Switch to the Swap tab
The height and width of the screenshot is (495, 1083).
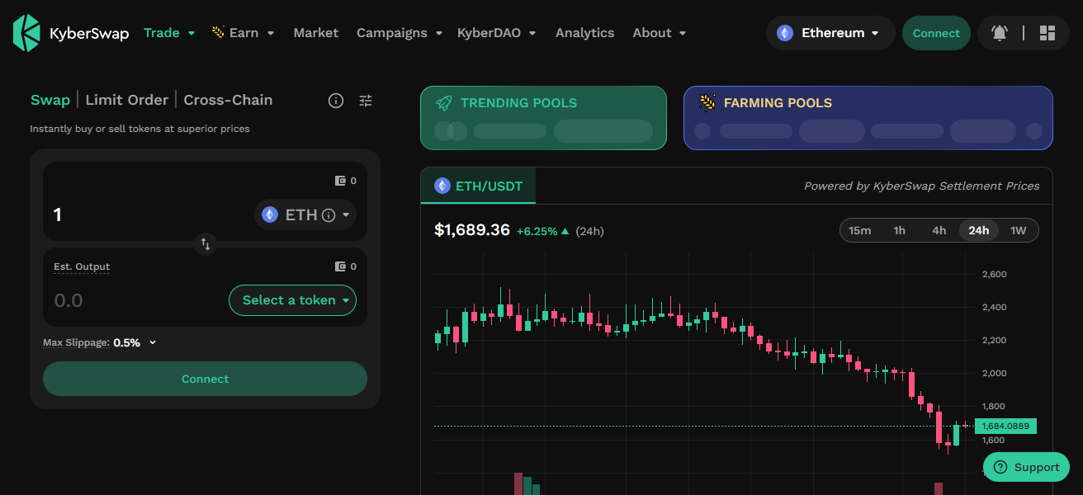coord(50,100)
